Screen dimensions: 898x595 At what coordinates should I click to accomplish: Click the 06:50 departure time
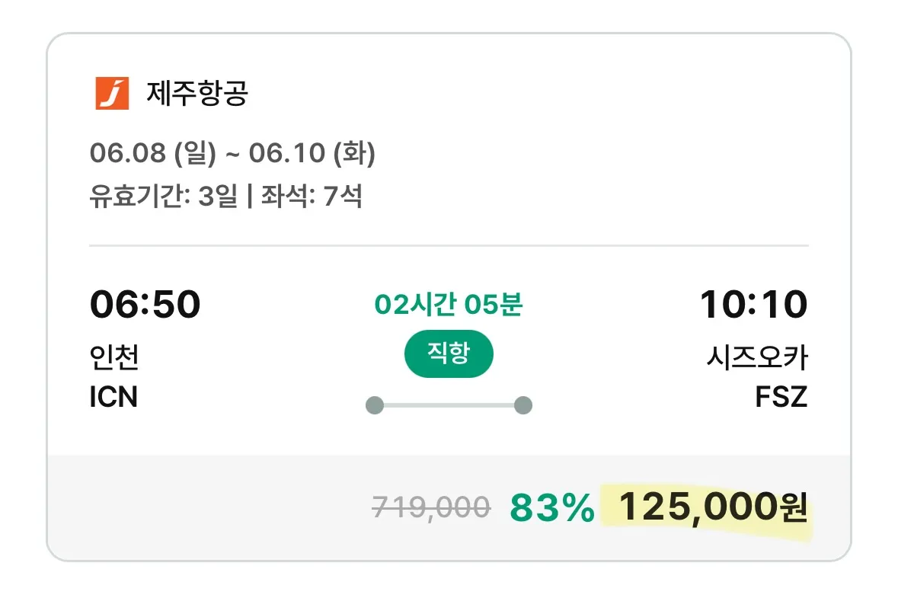click(x=145, y=305)
